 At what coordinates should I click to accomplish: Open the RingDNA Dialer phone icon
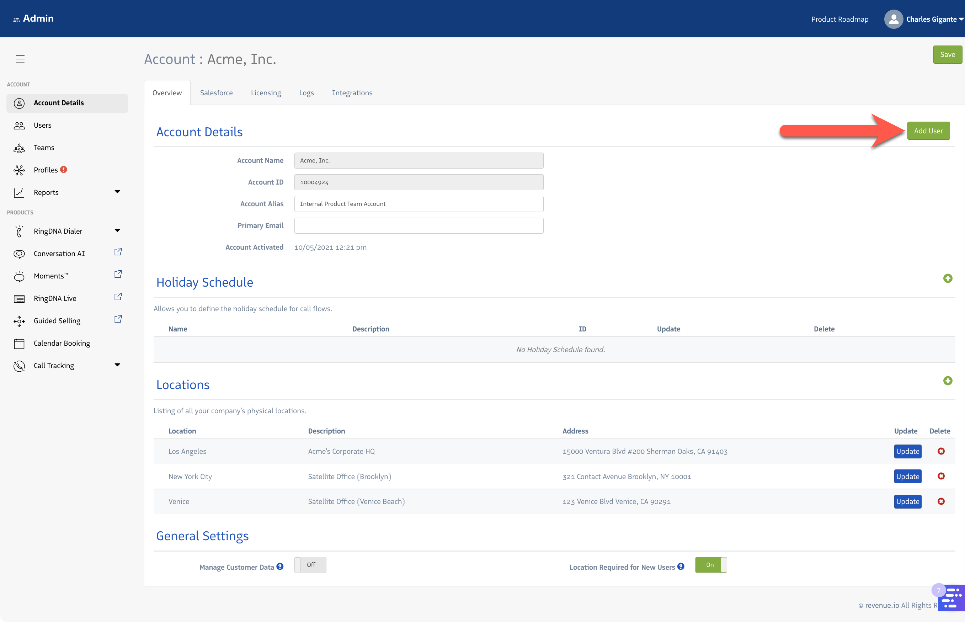[x=19, y=232]
